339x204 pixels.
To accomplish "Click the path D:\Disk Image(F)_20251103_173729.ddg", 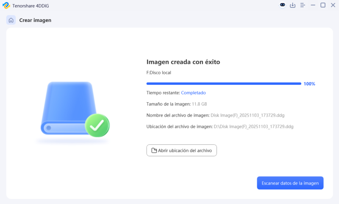I will [253, 126].
